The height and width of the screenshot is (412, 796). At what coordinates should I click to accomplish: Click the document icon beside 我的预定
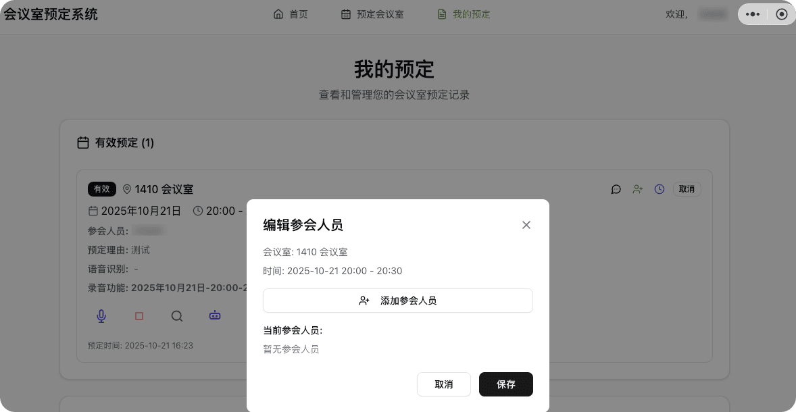(442, 14)
